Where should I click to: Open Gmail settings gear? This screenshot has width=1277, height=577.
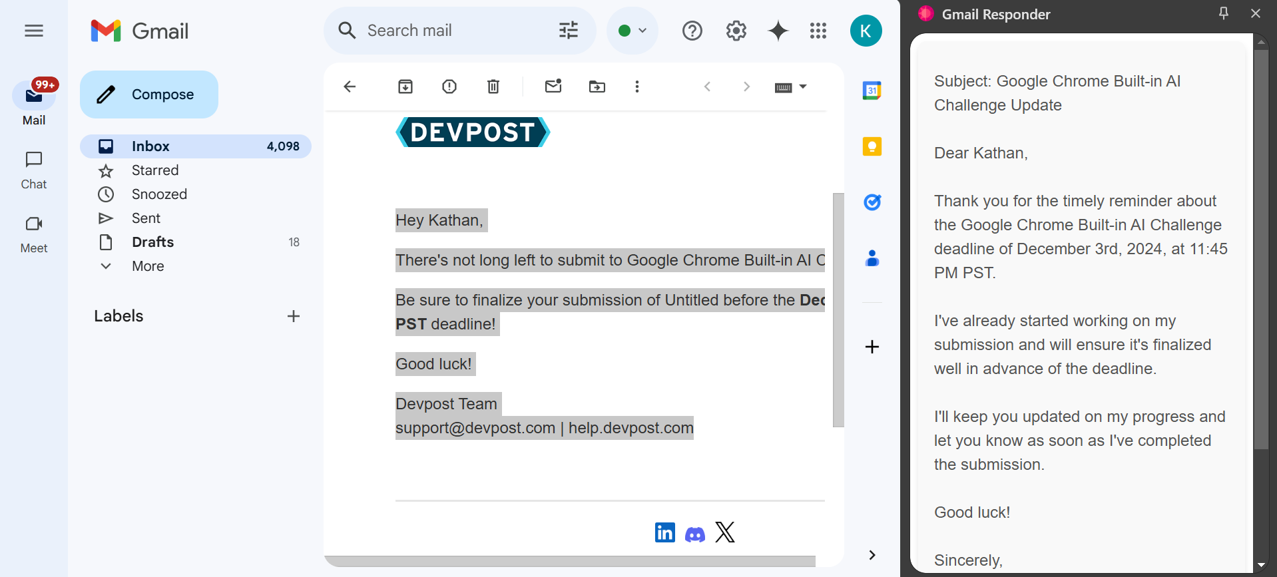pyautogui.click(x=736, y=31)
